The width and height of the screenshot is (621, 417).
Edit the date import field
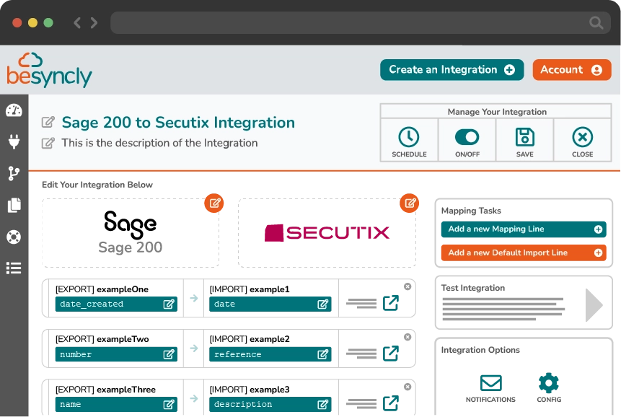270,304
